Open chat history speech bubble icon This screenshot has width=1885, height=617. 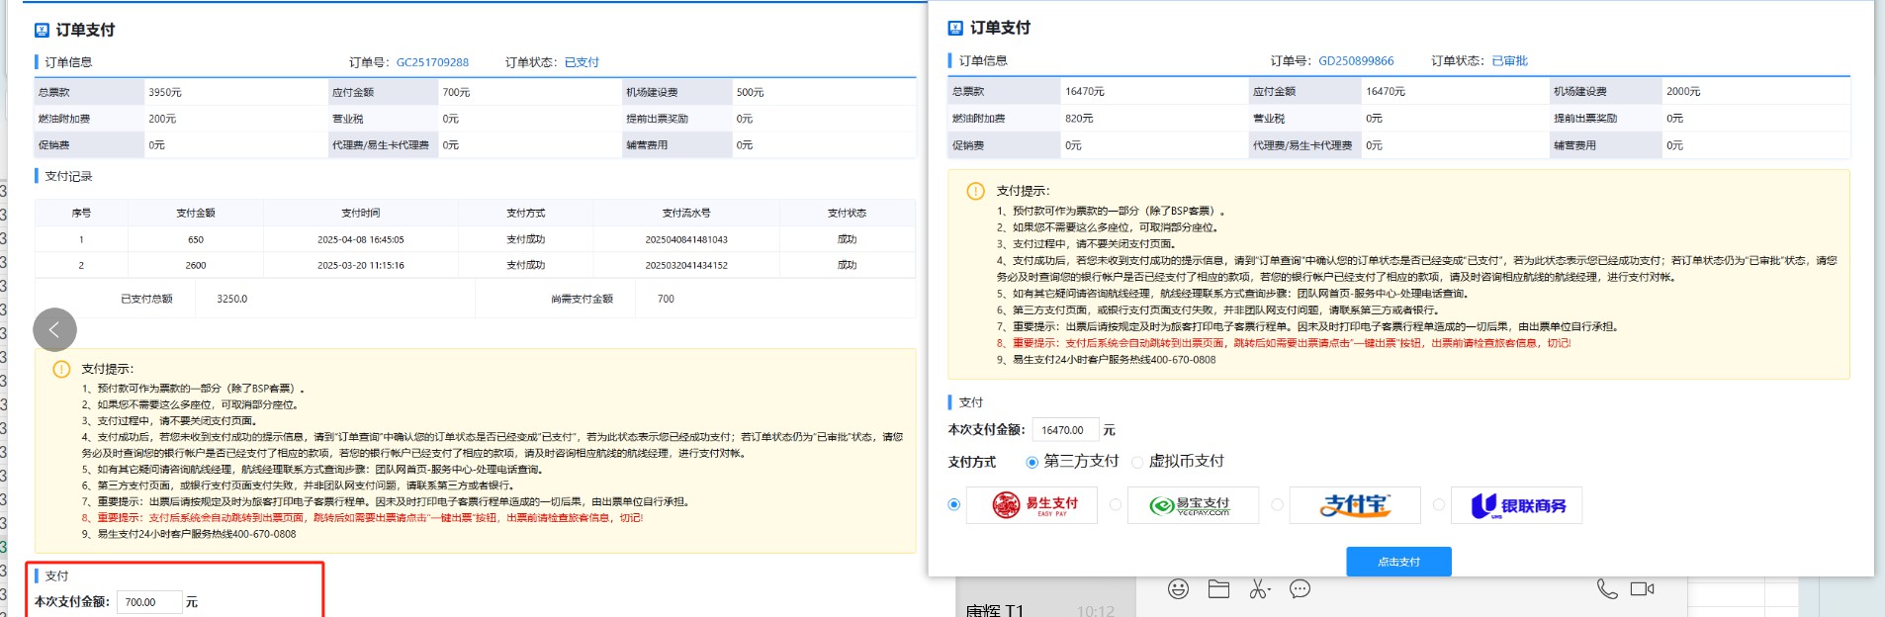click(x=1300, y=589)
